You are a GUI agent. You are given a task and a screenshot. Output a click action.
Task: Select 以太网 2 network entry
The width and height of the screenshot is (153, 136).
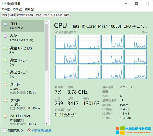(23, 104)
